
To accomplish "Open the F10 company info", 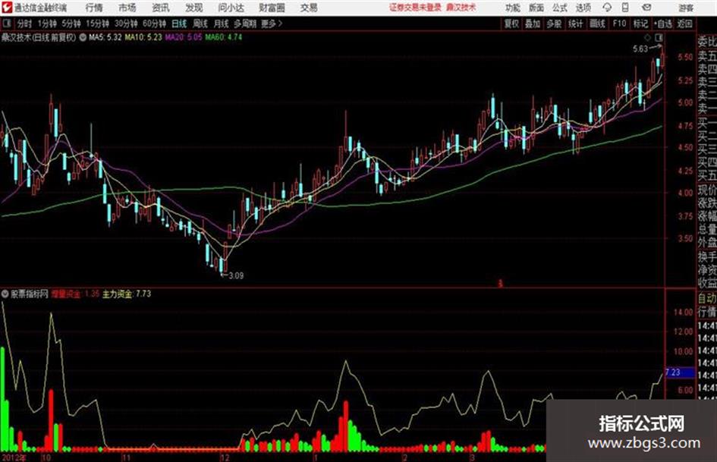I will [x=619, y=24].
